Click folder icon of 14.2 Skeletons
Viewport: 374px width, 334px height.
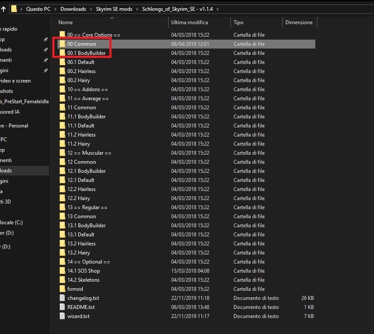click(x=62, y=280)
